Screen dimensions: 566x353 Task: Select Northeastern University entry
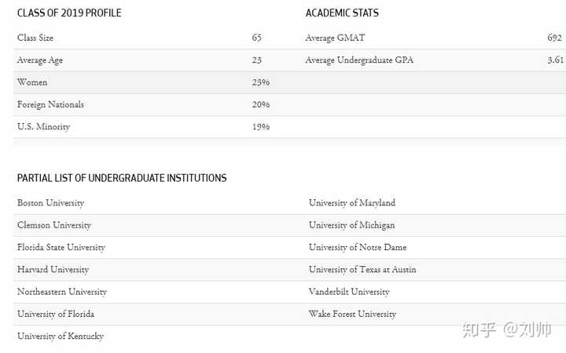click(62, 292)
